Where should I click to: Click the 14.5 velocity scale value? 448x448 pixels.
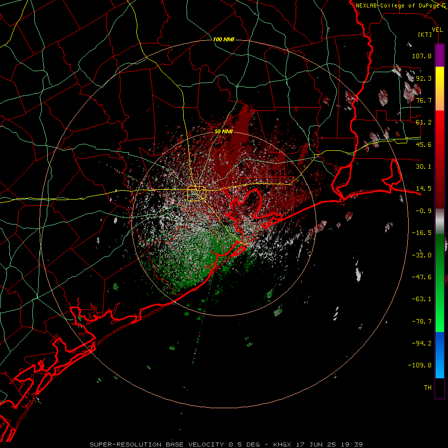[424, 189]
